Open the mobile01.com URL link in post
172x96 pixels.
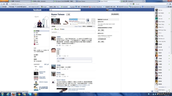(x=73, y=86)
